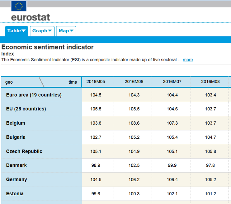Select the Germany row label

tap(16, 179)
